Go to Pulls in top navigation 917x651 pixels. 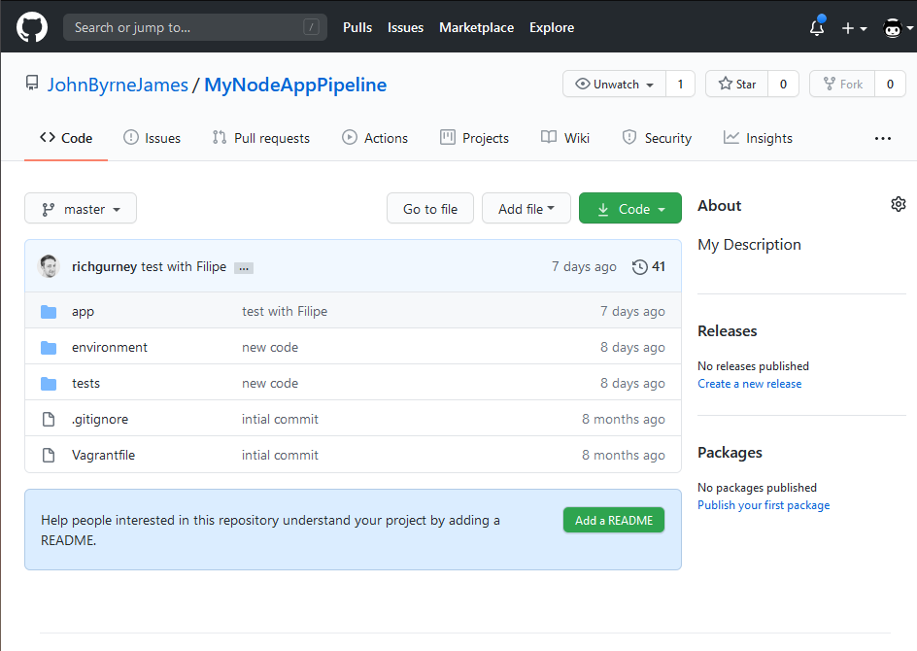(357, 27)
